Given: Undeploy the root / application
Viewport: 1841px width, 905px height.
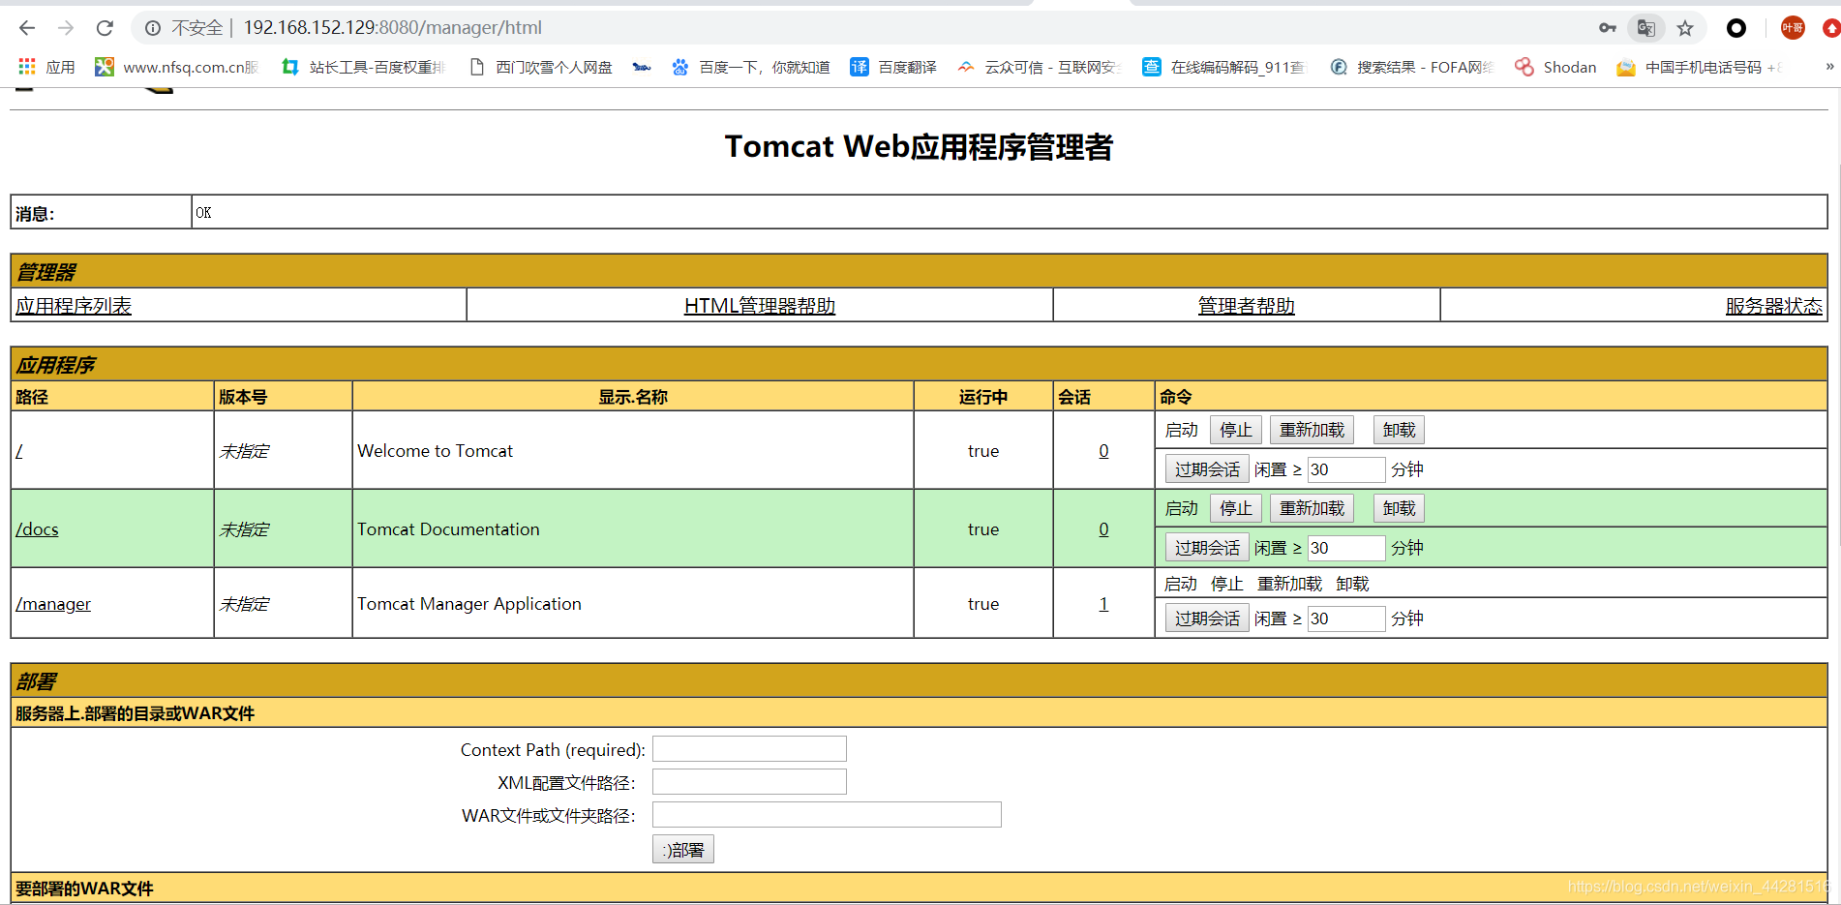Looking at the screenshot, I should (1399, 430).
